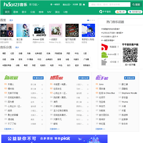Play the 留下我的爱 album via play icon

76,34
